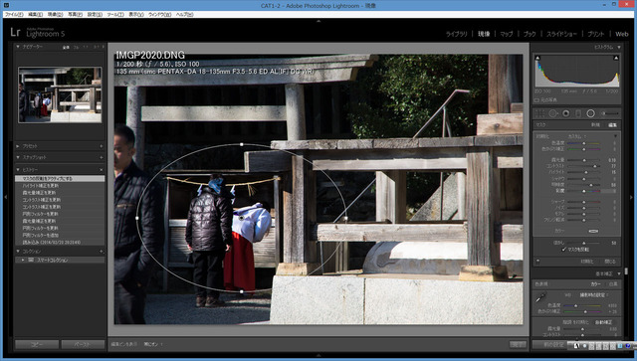Select the Red Eye Correction tool
Screen dimensions: 637x361
click(x=565, y=113)
